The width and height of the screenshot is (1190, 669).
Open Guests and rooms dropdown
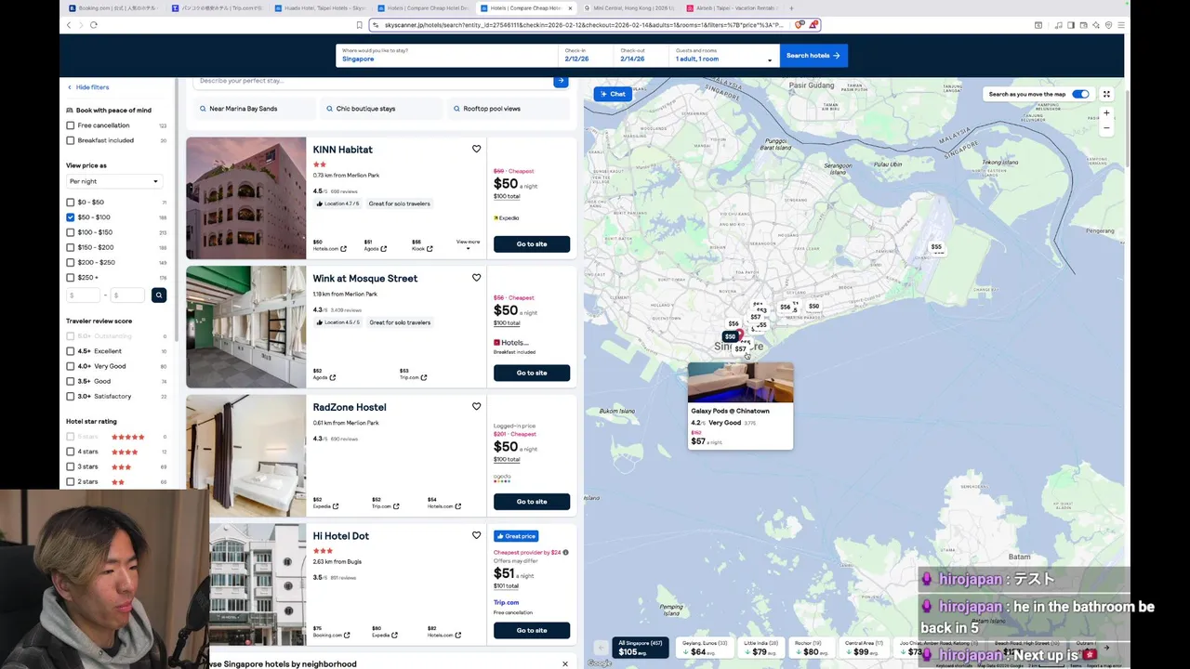(723, 55)
